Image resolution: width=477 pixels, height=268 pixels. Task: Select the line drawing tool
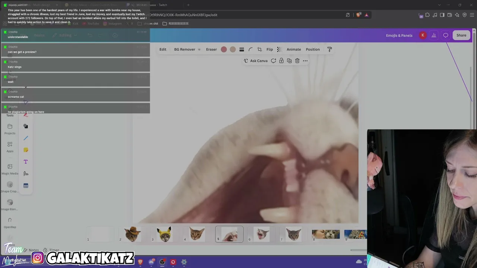point(26,138)
